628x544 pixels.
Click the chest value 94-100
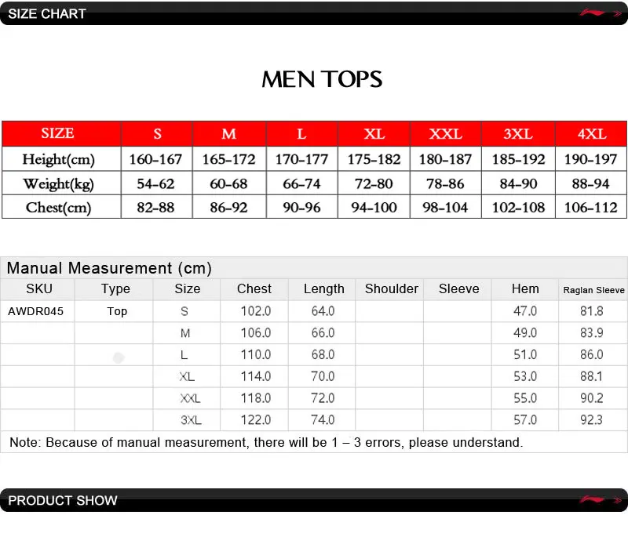coord(374,207)
